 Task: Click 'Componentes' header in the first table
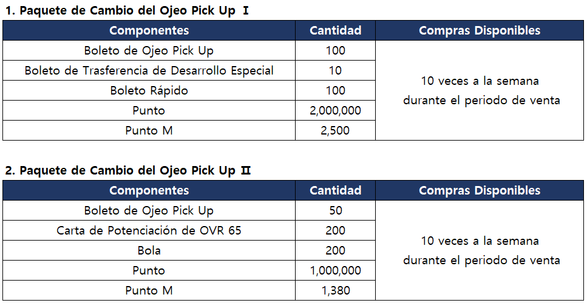[149, 30]
